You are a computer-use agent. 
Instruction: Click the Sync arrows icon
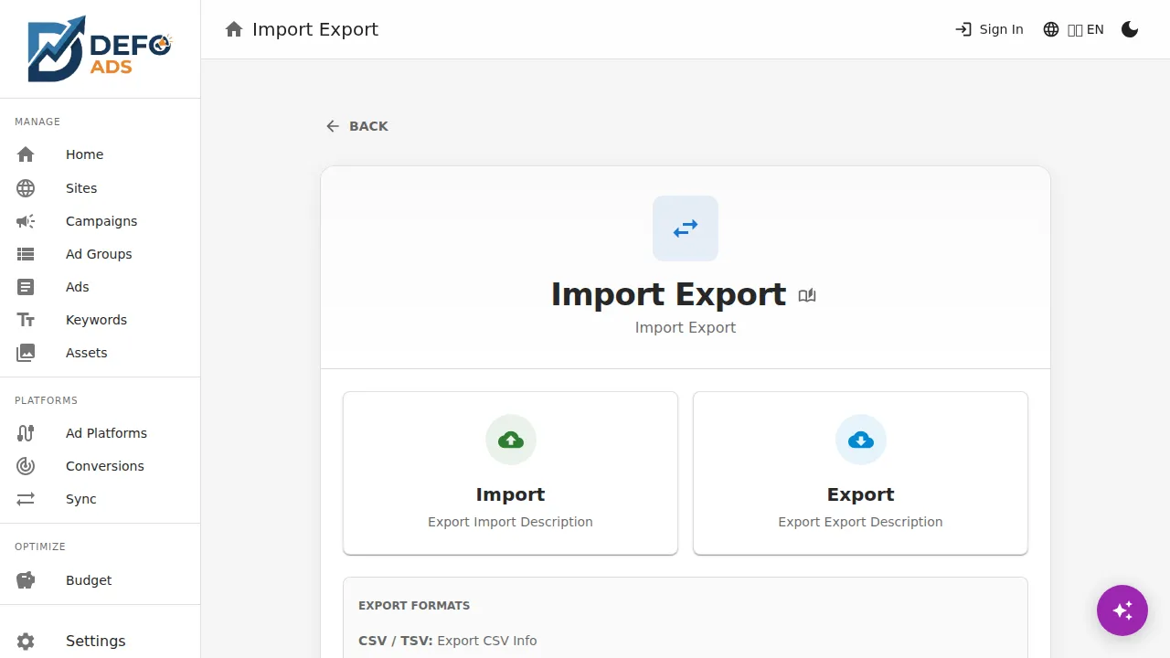click(x=26, y=499)
